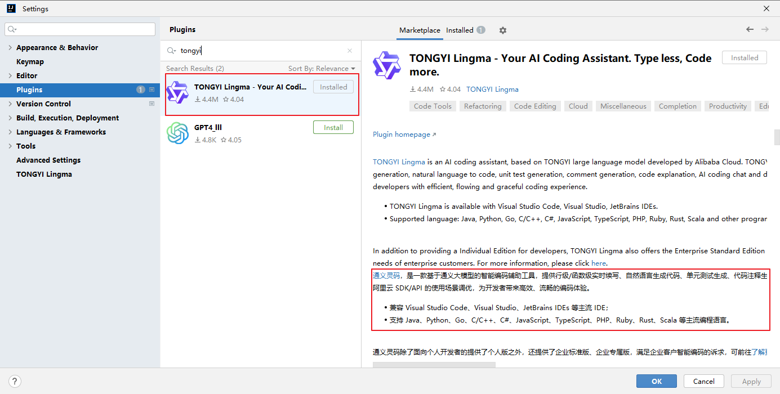Click the GPT4_lll plugin logo
Screen dimensions: 780x394
coord(178,133)
